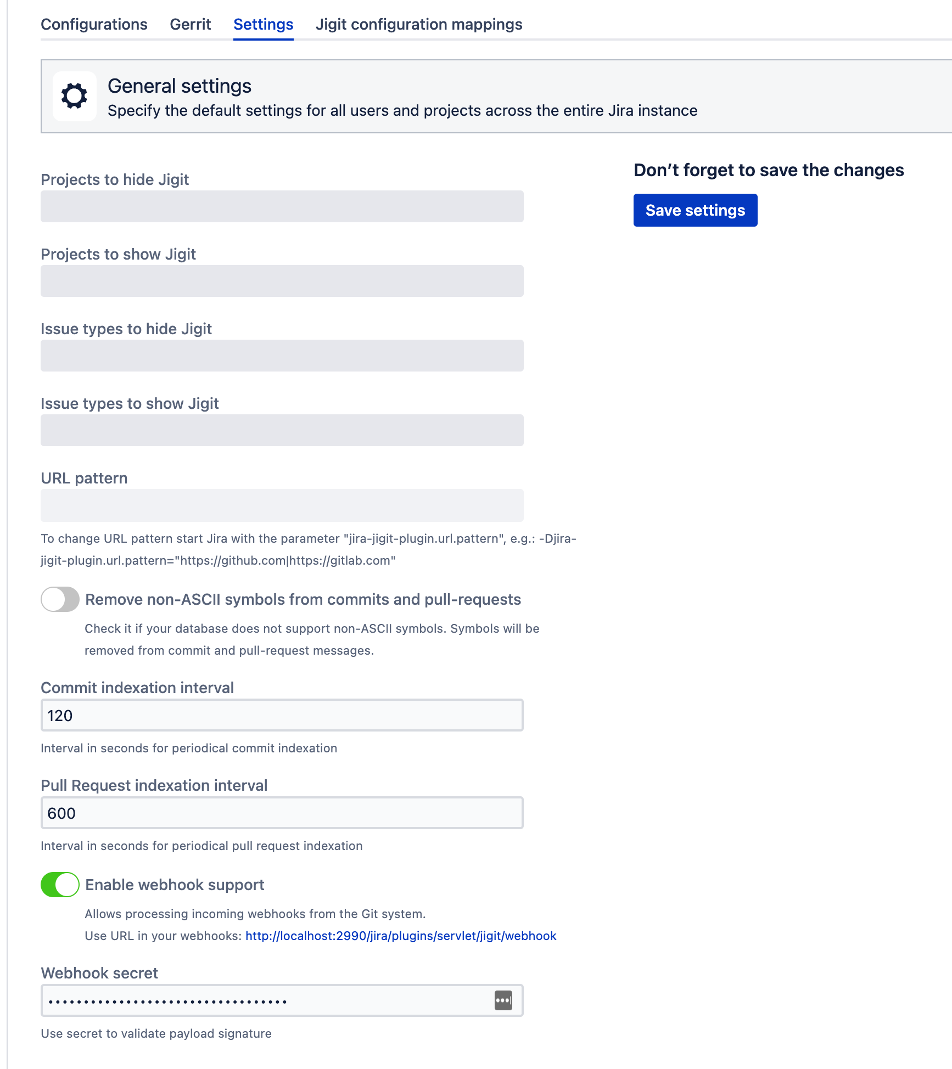Click the Enable webhook support label
Screen dimensions: 952x1069
point(175,885)
